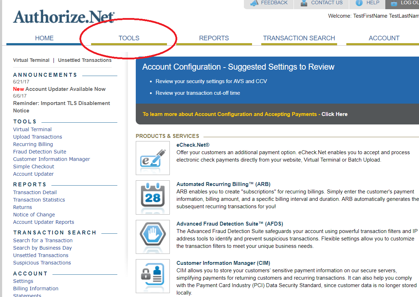Click the Help info icon
Screen dimensions: 419x297
coord(359,3)
